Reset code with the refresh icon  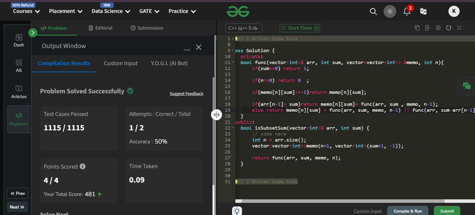(x=448, y=28)
